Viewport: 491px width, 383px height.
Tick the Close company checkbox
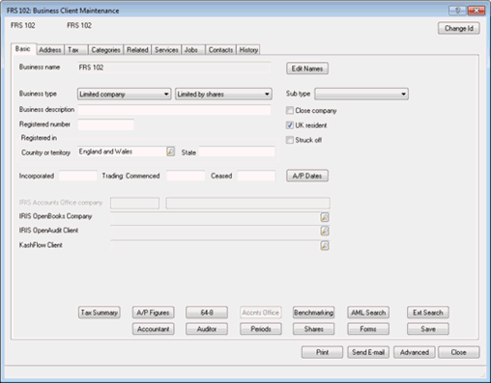click(x=290, y=111)
